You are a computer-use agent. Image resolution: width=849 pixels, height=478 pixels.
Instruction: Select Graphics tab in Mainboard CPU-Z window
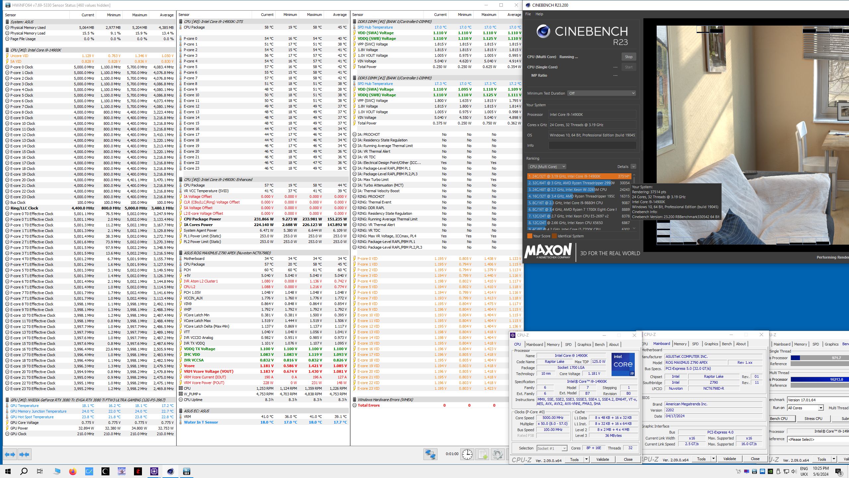click(x=711, y=344)
